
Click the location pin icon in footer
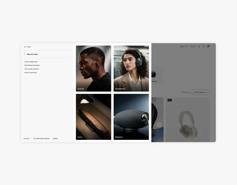[34, 138]
